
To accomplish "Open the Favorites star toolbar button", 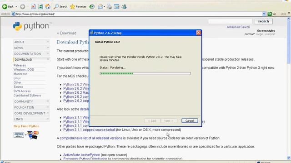I will (78, 7).
